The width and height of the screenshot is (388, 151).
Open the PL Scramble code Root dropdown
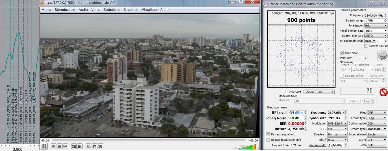pyautogui.click(x=370, y=41)
